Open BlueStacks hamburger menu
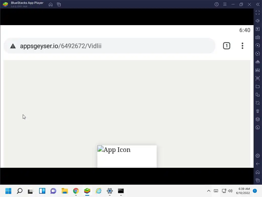The image size is (262, 197). pos(225,4)
